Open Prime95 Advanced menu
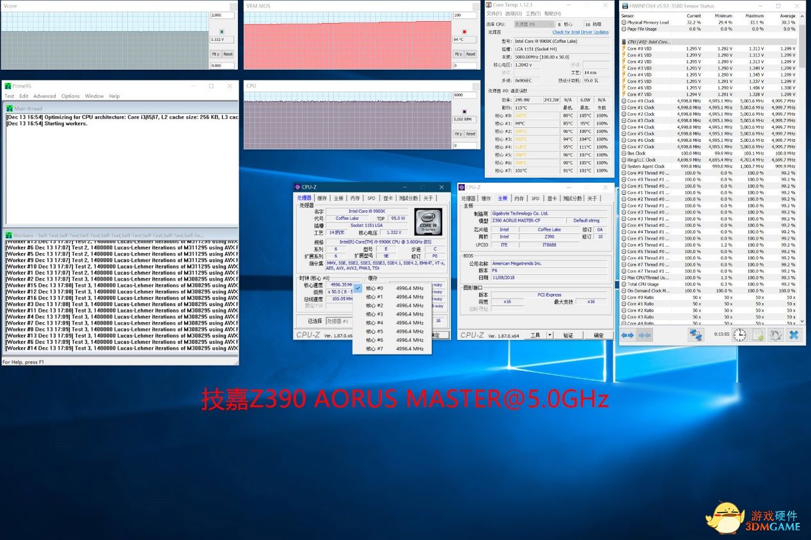 tap(45, 96)
